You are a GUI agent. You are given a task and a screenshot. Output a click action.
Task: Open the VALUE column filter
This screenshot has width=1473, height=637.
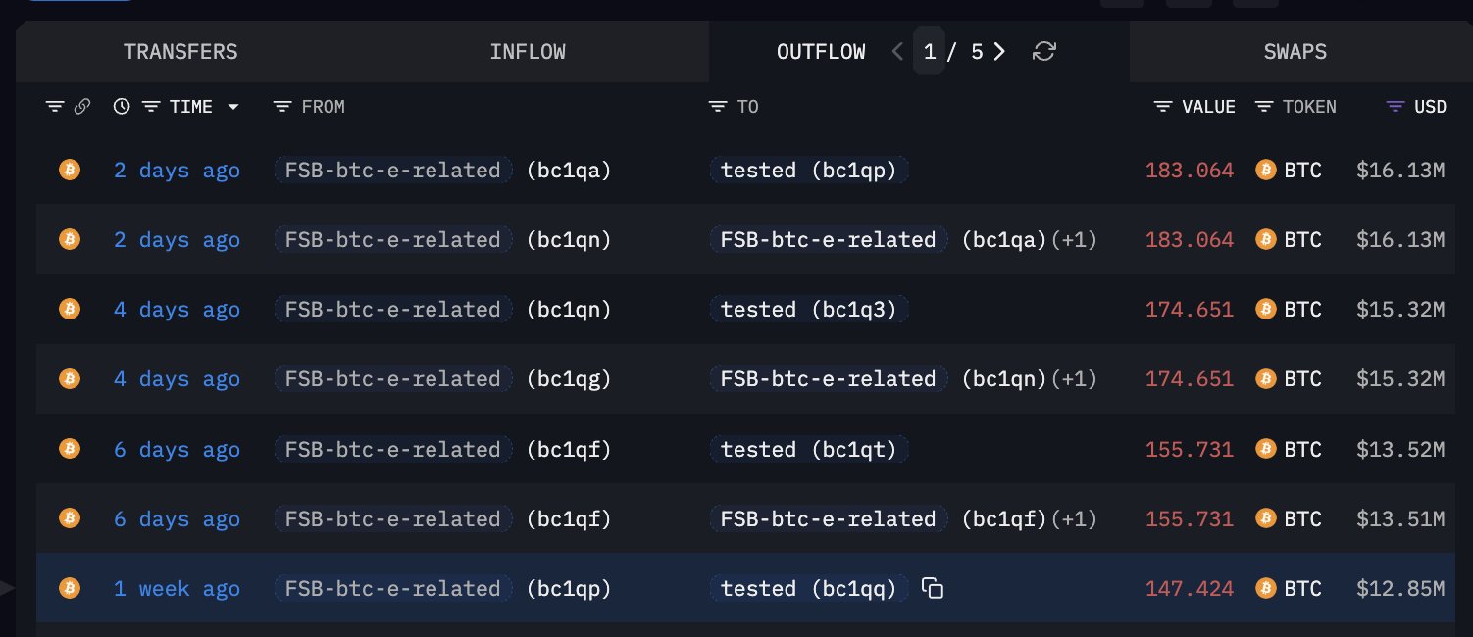click(1164, 107)
